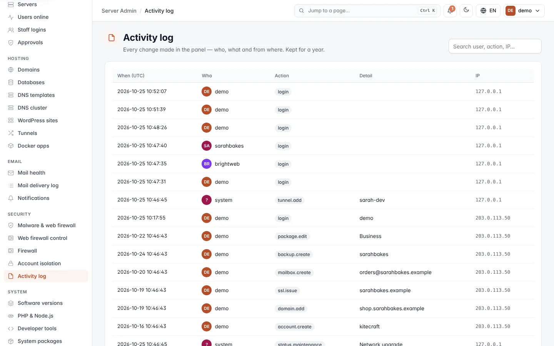
Task: Click the shop.sarahbakes.example detail cell
Action: [392, 308]
